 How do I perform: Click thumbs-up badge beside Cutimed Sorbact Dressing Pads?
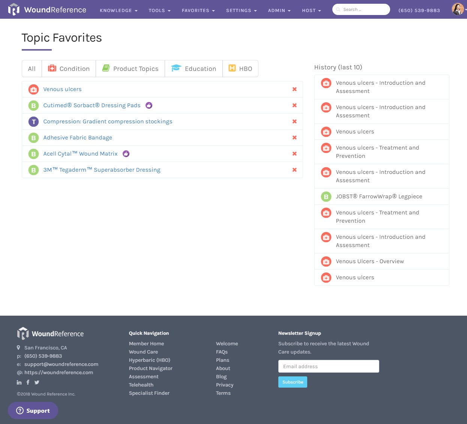[x=149, y=105]
